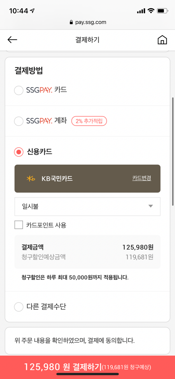
Task: Tap the back arrow icon
Action: 12,40
